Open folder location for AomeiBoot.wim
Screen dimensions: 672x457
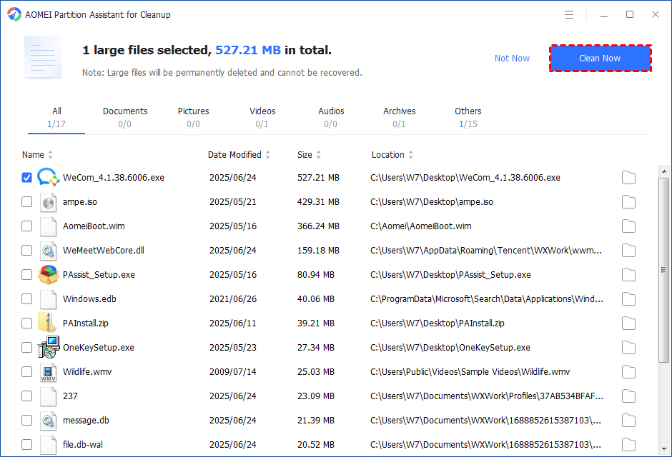628,226
